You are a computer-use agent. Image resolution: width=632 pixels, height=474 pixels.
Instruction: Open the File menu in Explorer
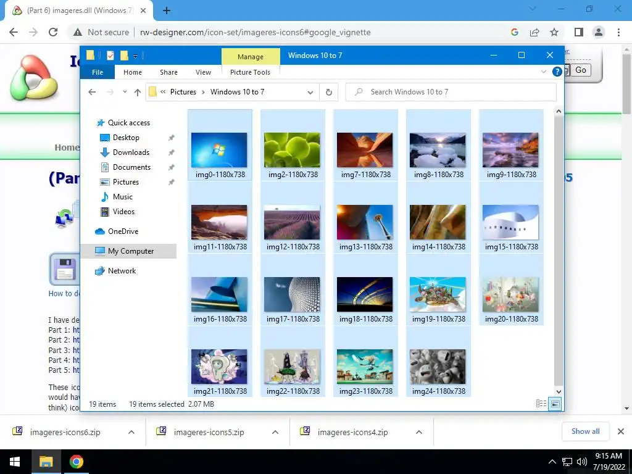(98, 72)
